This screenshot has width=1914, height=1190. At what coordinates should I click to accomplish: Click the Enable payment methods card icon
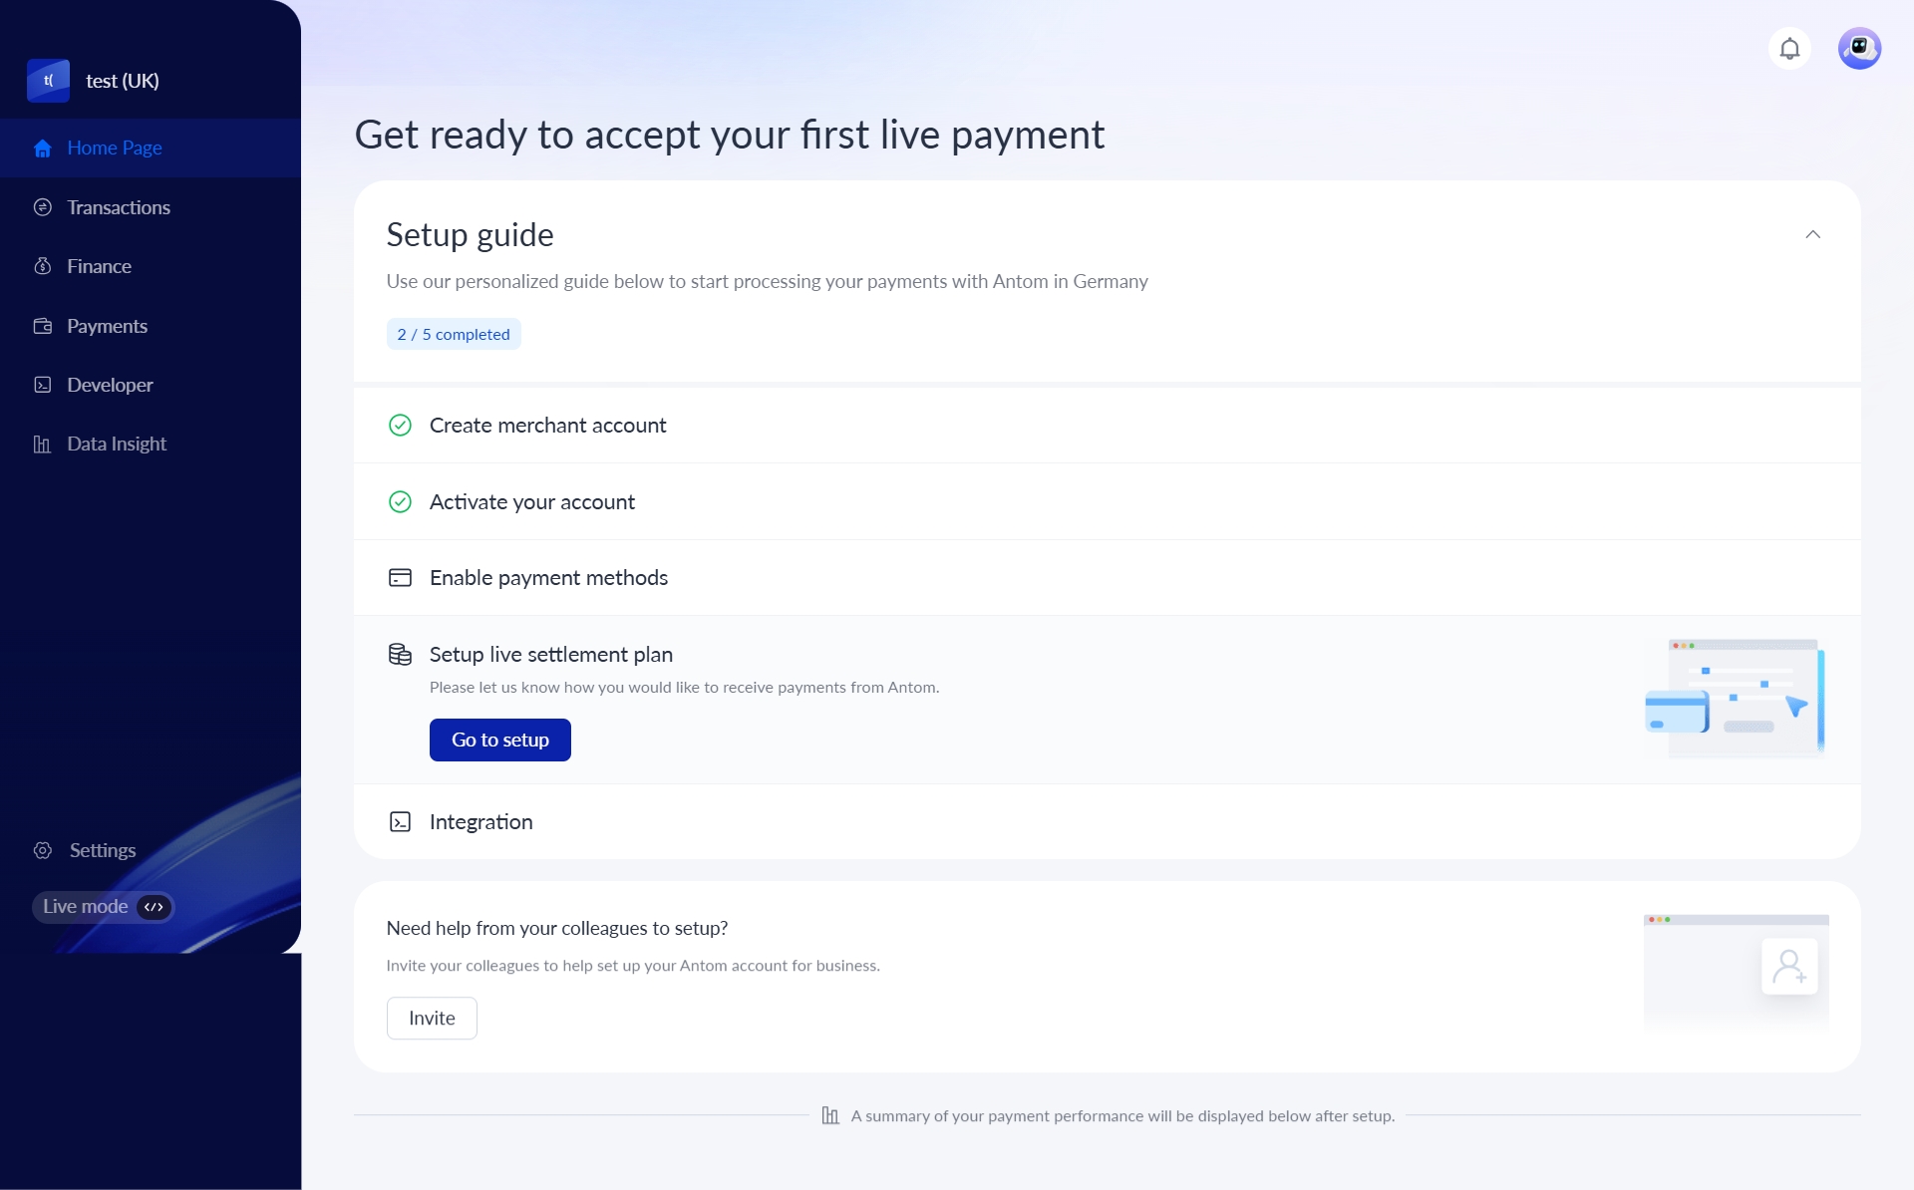[x=400, y=578]
